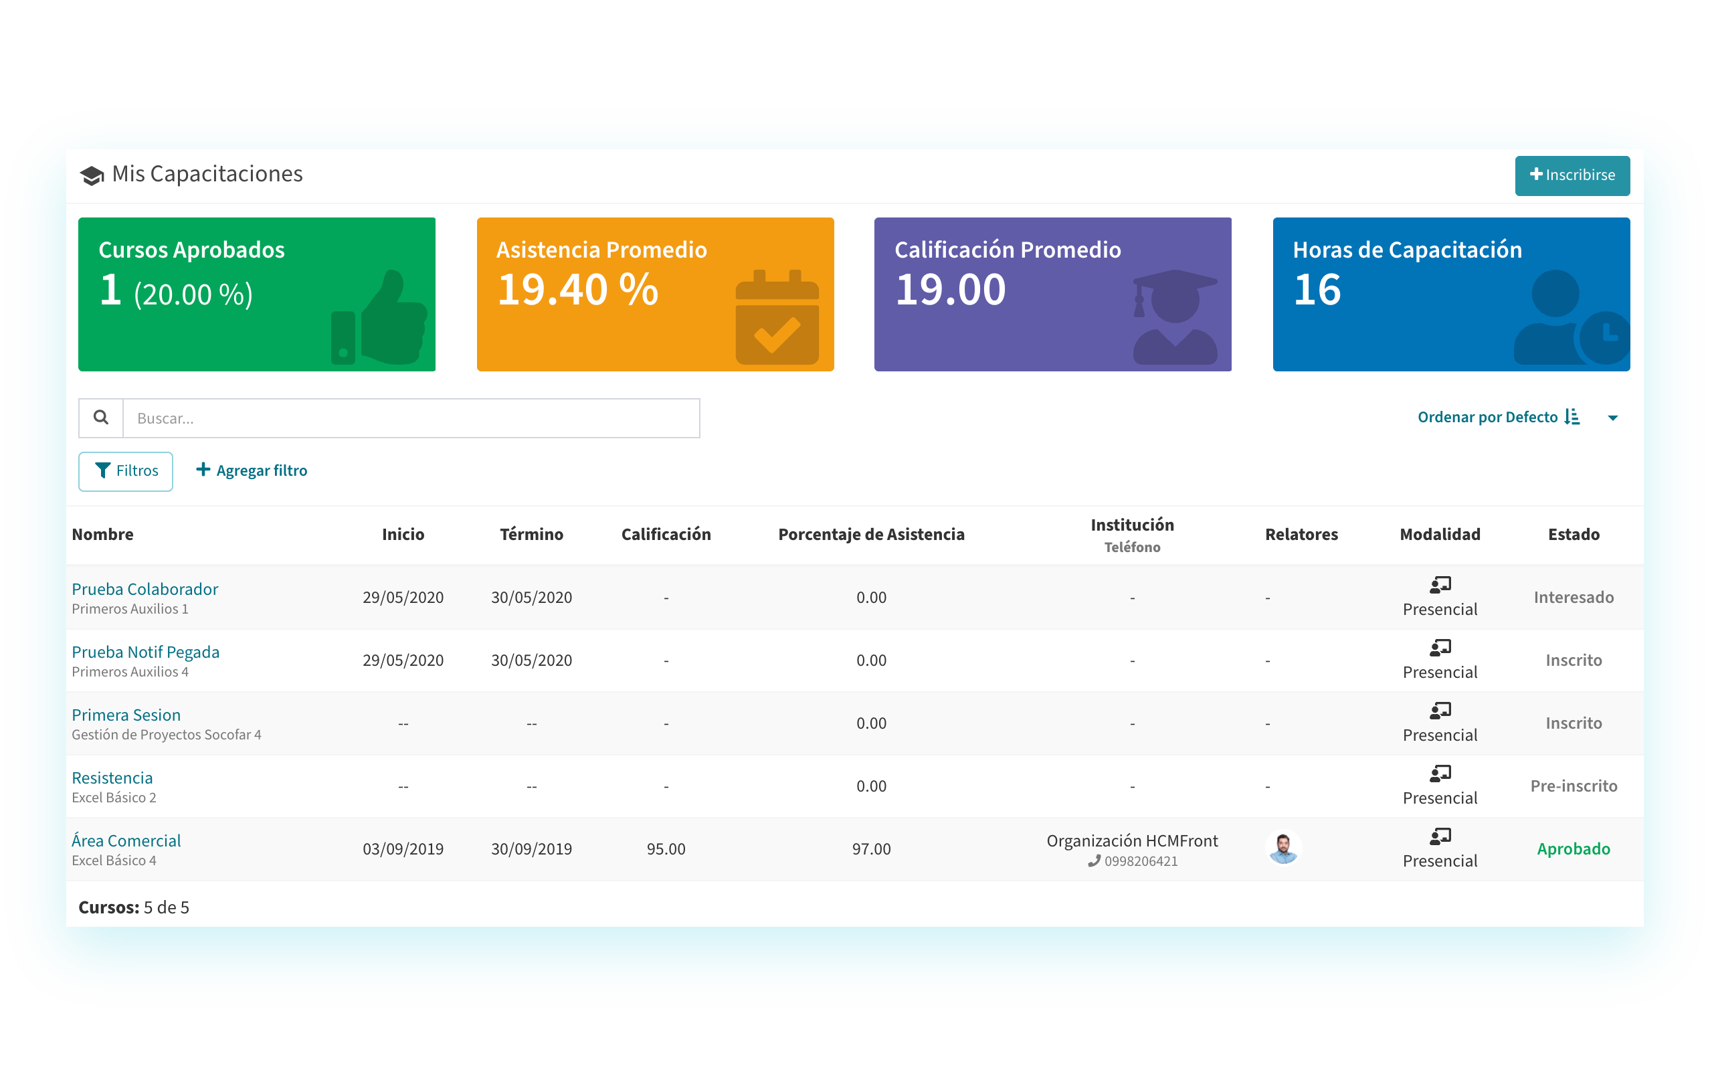This screenshot has width=1710, height=1076.
Task: Click Agregar filtro link
Action: (252, 470)
